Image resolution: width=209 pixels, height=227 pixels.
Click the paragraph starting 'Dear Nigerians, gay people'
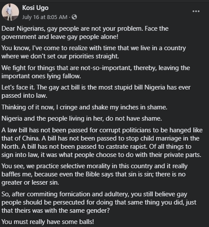(85, 33)
